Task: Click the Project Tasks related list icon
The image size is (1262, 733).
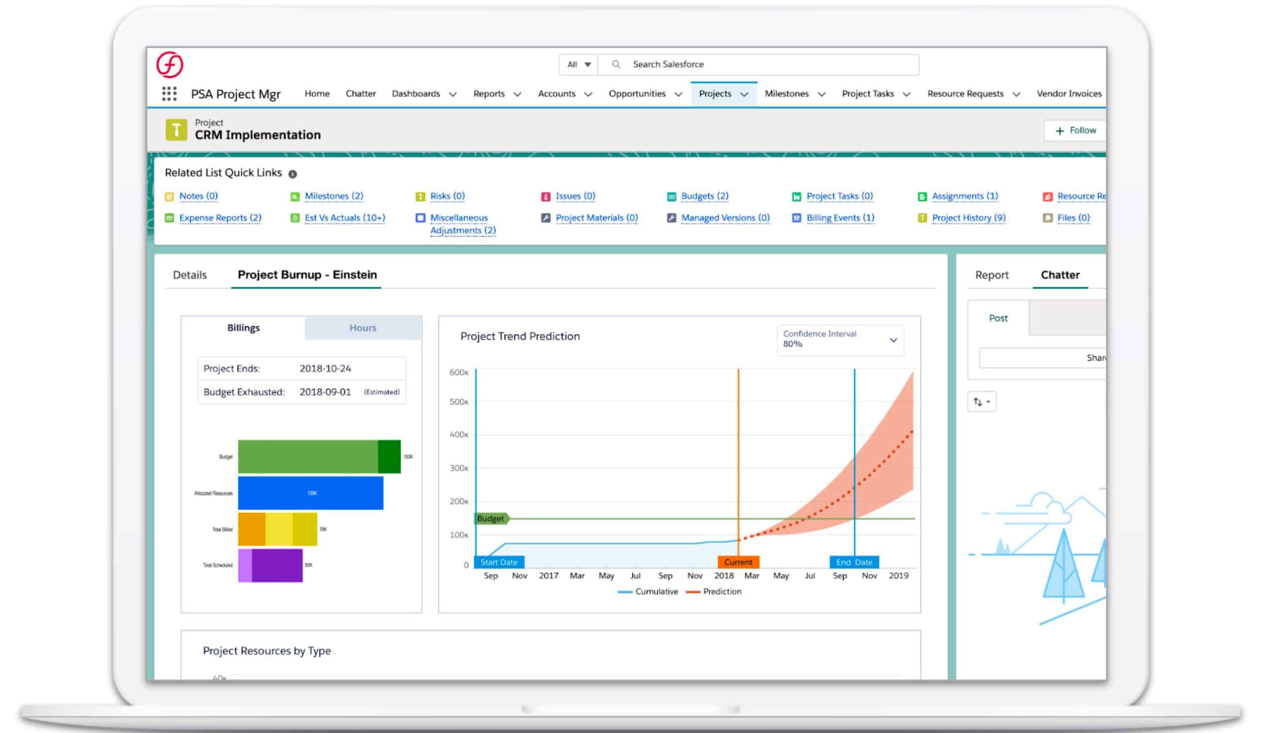Action: click(x=796, y=196)
